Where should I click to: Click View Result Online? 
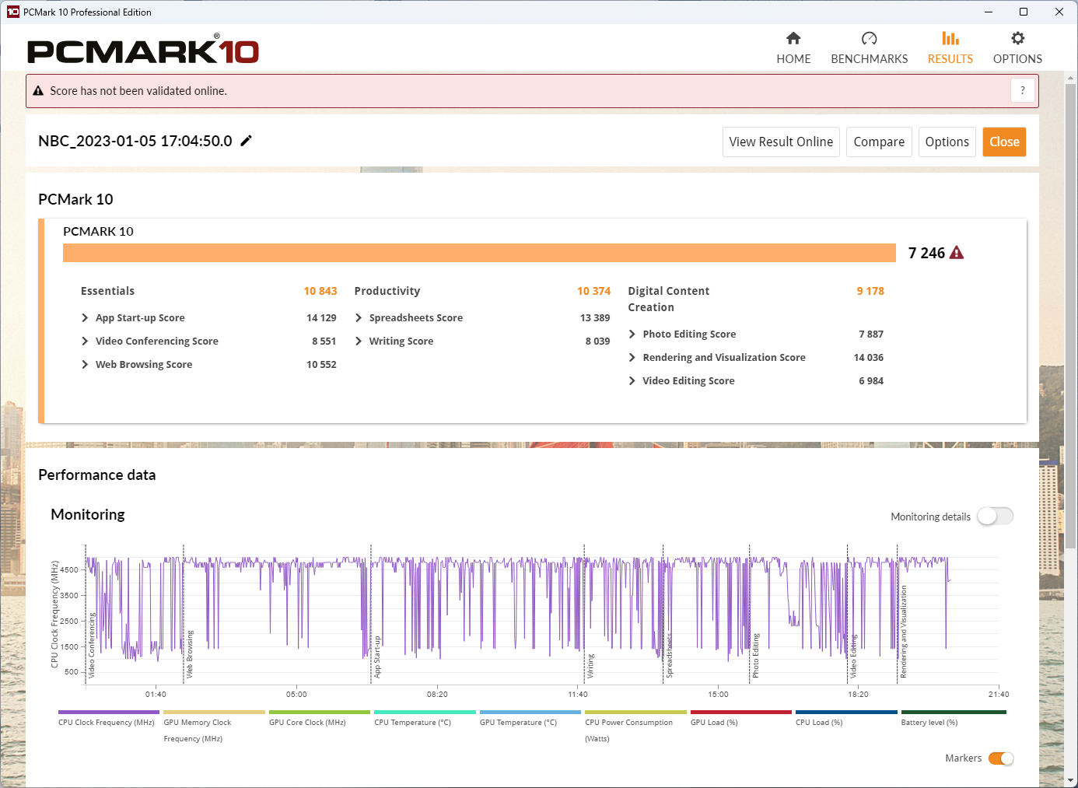(x=781, y=142)
